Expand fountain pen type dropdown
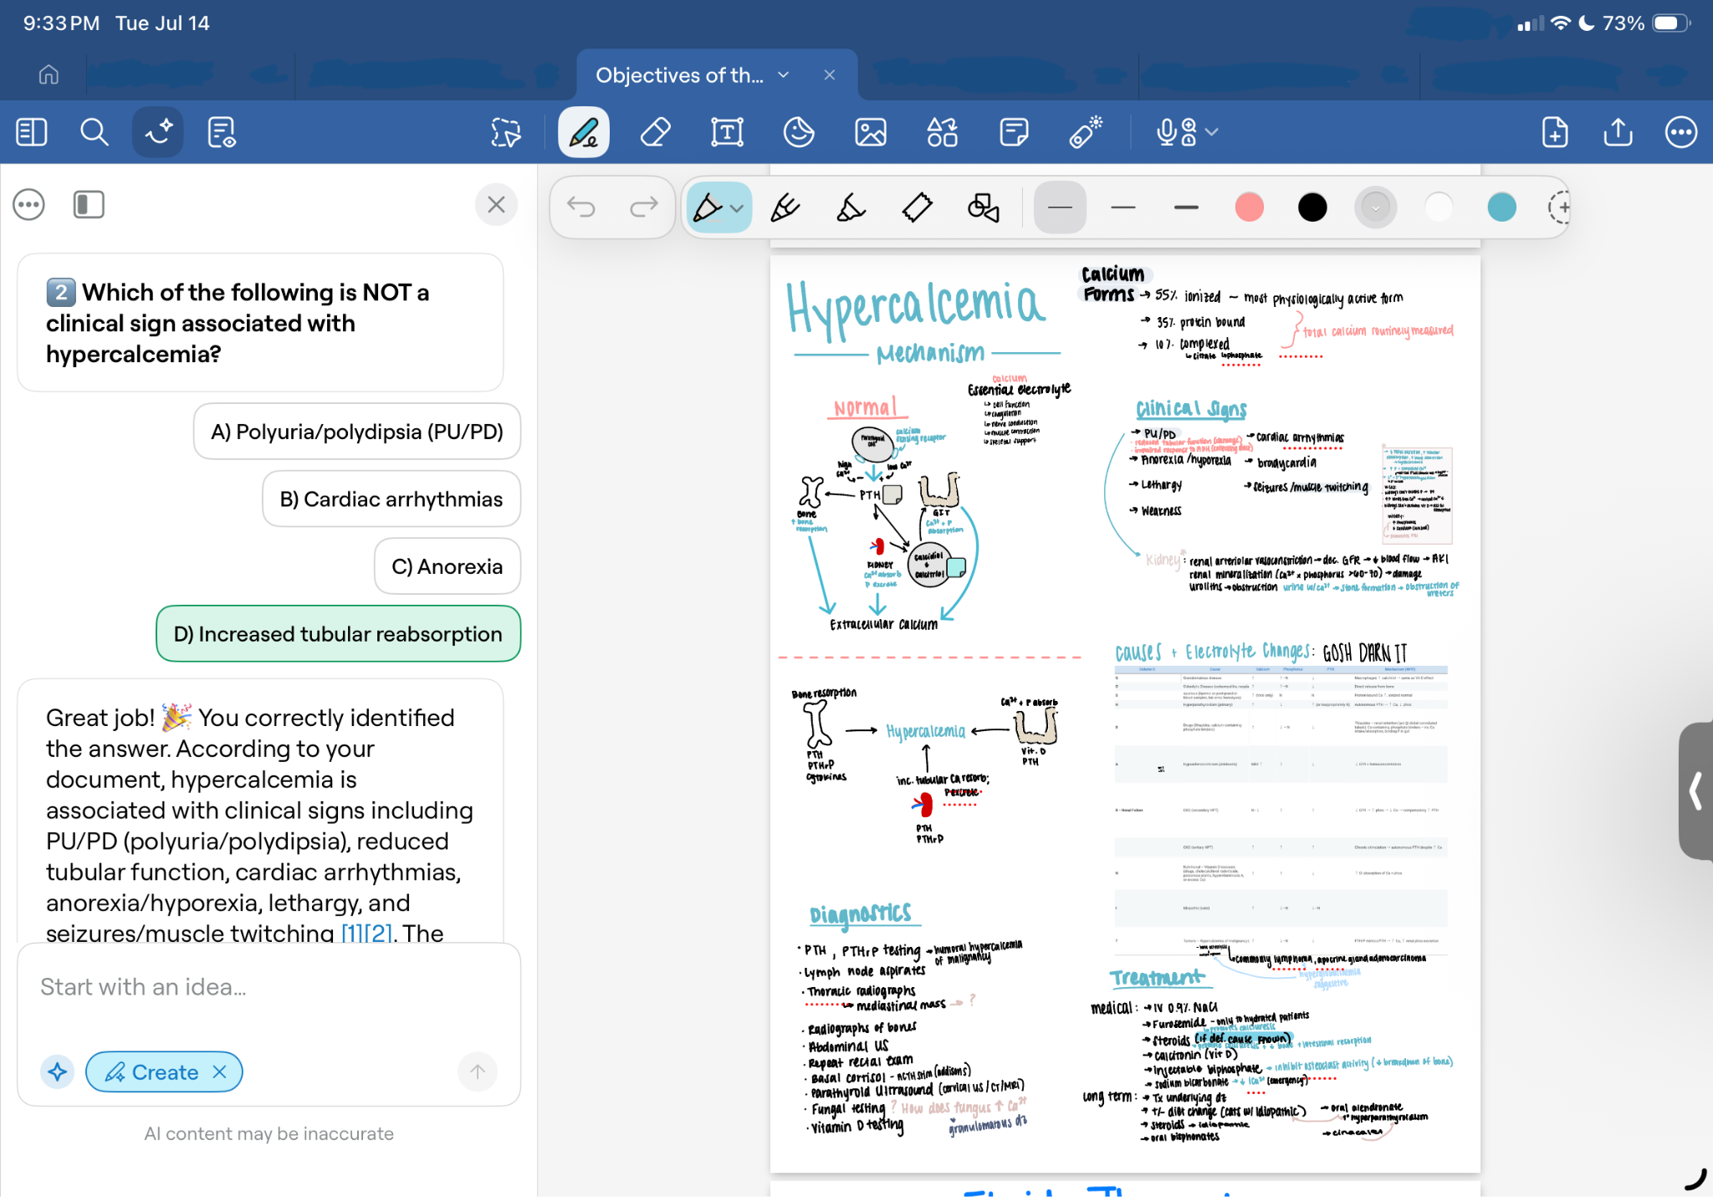This screenshot has height=1197, width=1713. click(x=737, y=207)
